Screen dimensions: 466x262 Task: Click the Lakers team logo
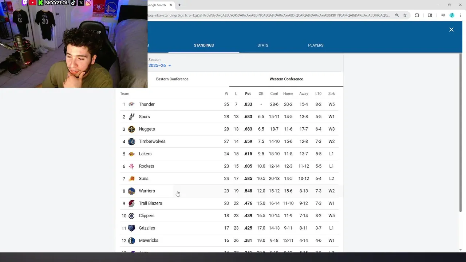(x=131, y=154)
